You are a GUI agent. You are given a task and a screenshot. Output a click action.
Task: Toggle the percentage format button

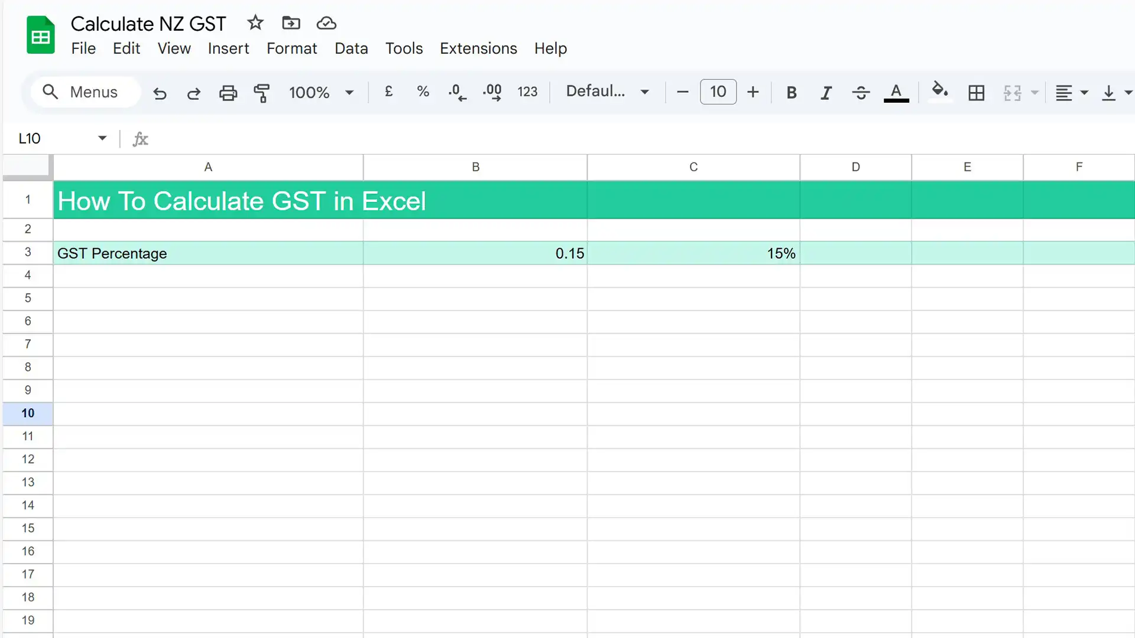point(423,92)
